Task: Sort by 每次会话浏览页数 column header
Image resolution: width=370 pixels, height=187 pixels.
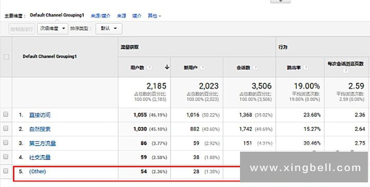Action: 345,64
